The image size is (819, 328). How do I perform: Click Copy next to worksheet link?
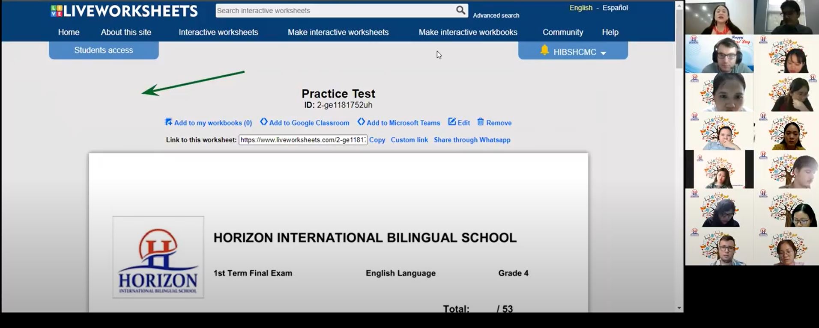coord(377,140)
